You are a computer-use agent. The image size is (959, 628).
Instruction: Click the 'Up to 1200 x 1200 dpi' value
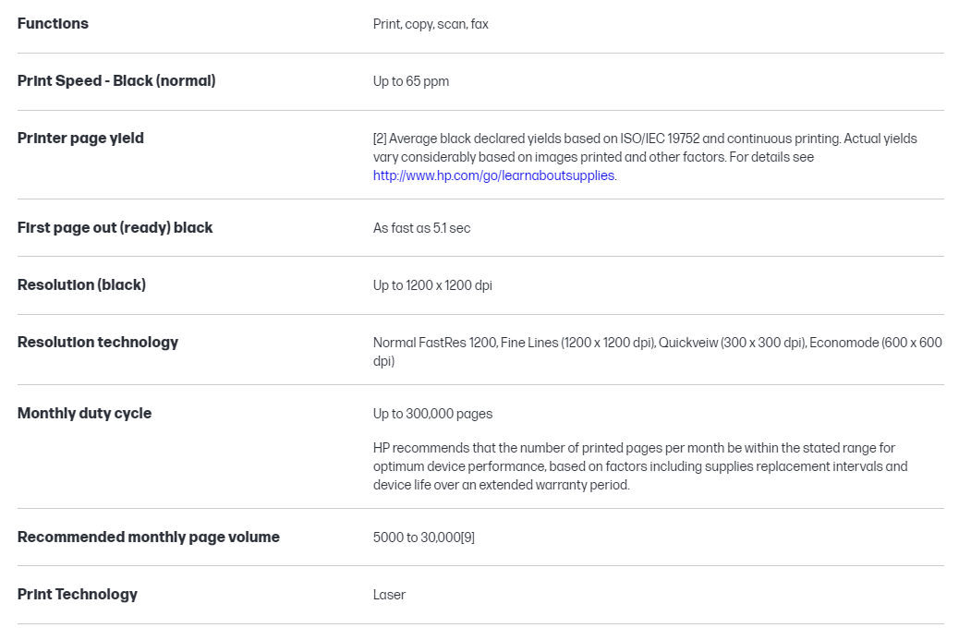[432, 285]
